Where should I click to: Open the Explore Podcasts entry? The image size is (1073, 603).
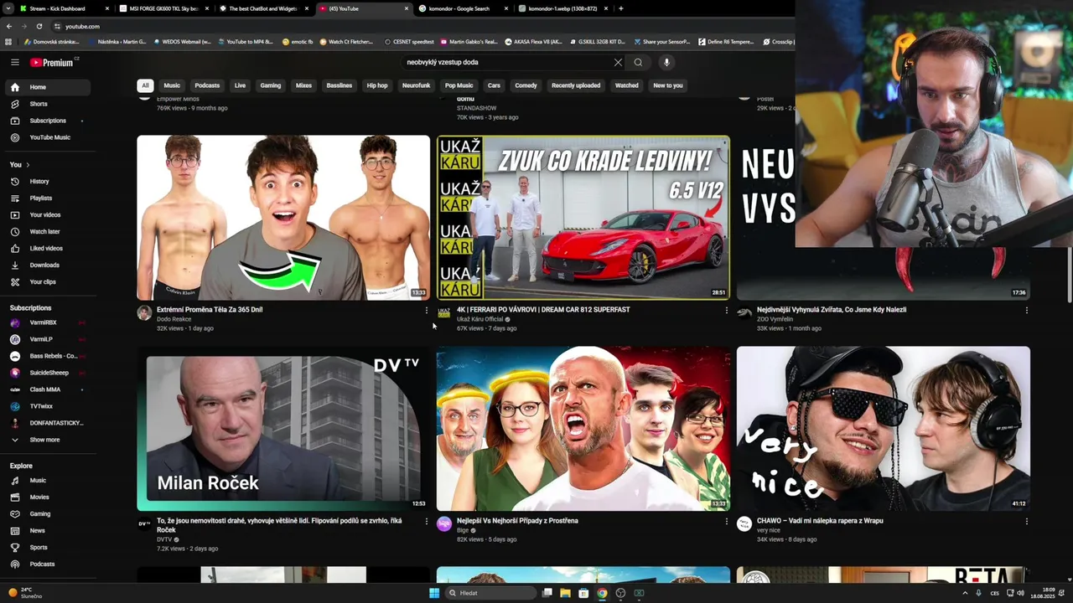[47, 564]
